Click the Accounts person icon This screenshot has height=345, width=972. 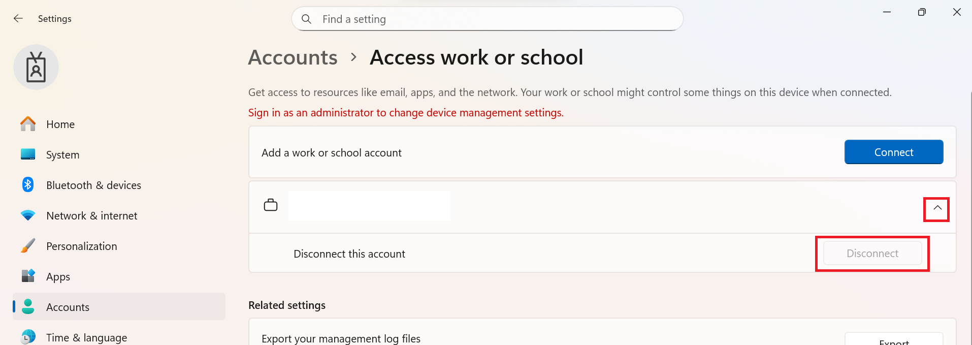click(x=28, y=306)
